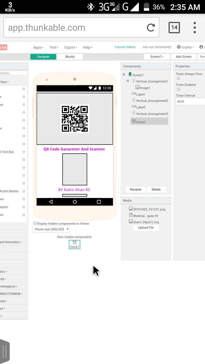This screenshot has width=205, height=364.
Task: Open the tab switcher showing 14 tabs
Action: [x=174, y=28]
